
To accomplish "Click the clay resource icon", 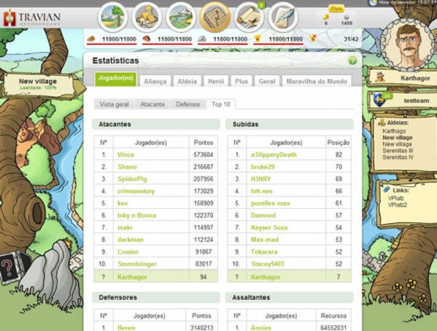I will (x=146, y=39).
